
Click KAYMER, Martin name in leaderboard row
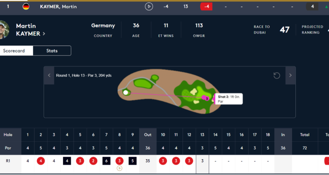click(x=58, y=7)
